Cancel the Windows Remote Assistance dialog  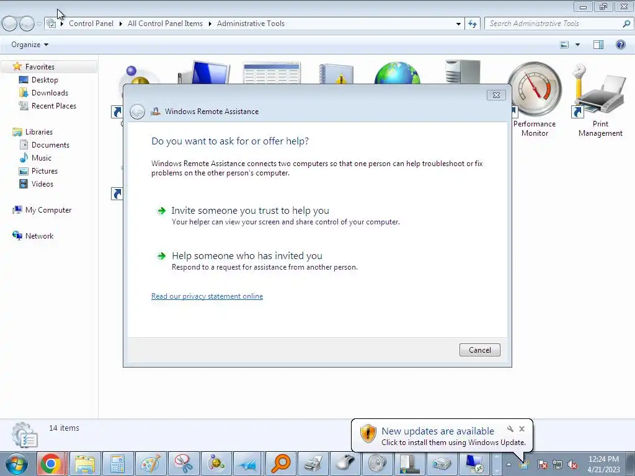pos(479,350)
